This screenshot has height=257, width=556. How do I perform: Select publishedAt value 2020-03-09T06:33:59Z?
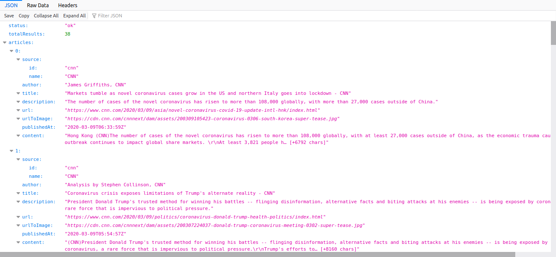95,127
